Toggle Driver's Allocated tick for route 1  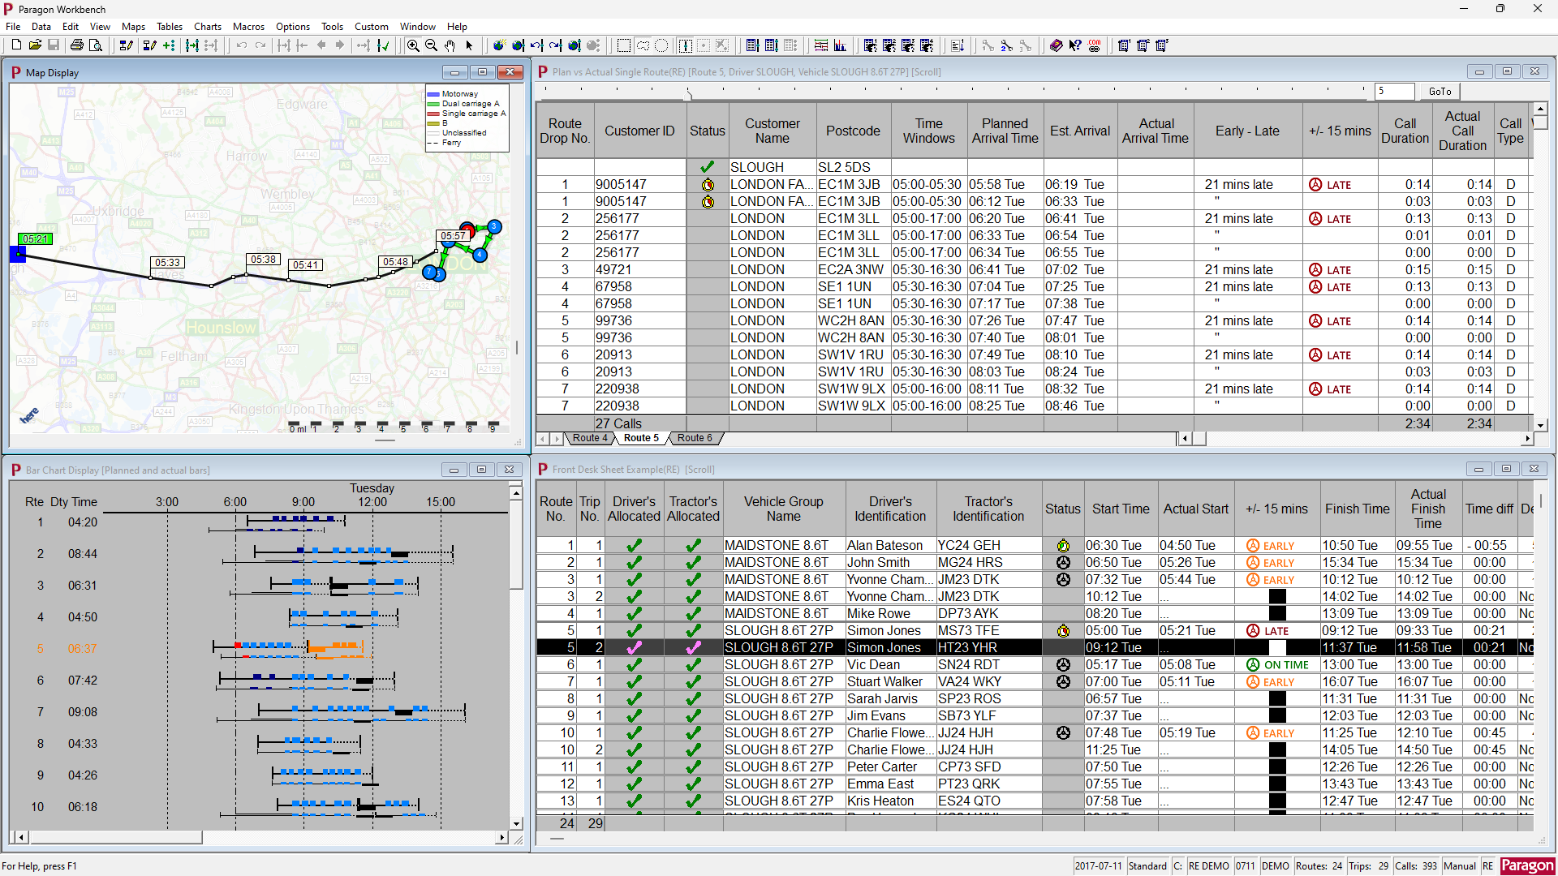coord(634,546)
